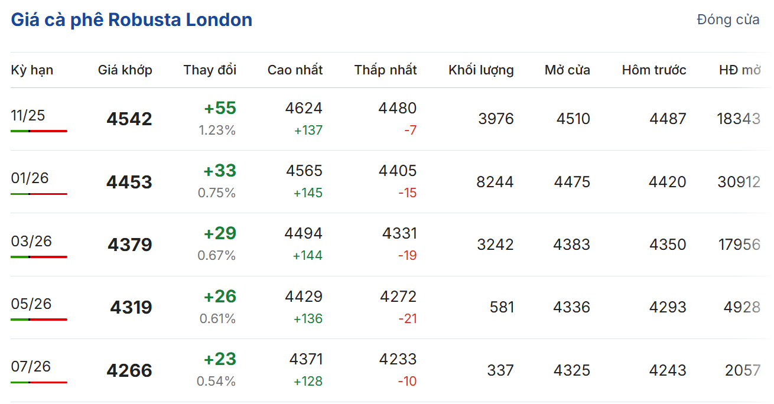Open the 05/26 contract row
The height and width of the screenshot is (404, 774).
[x=31, y=304]
